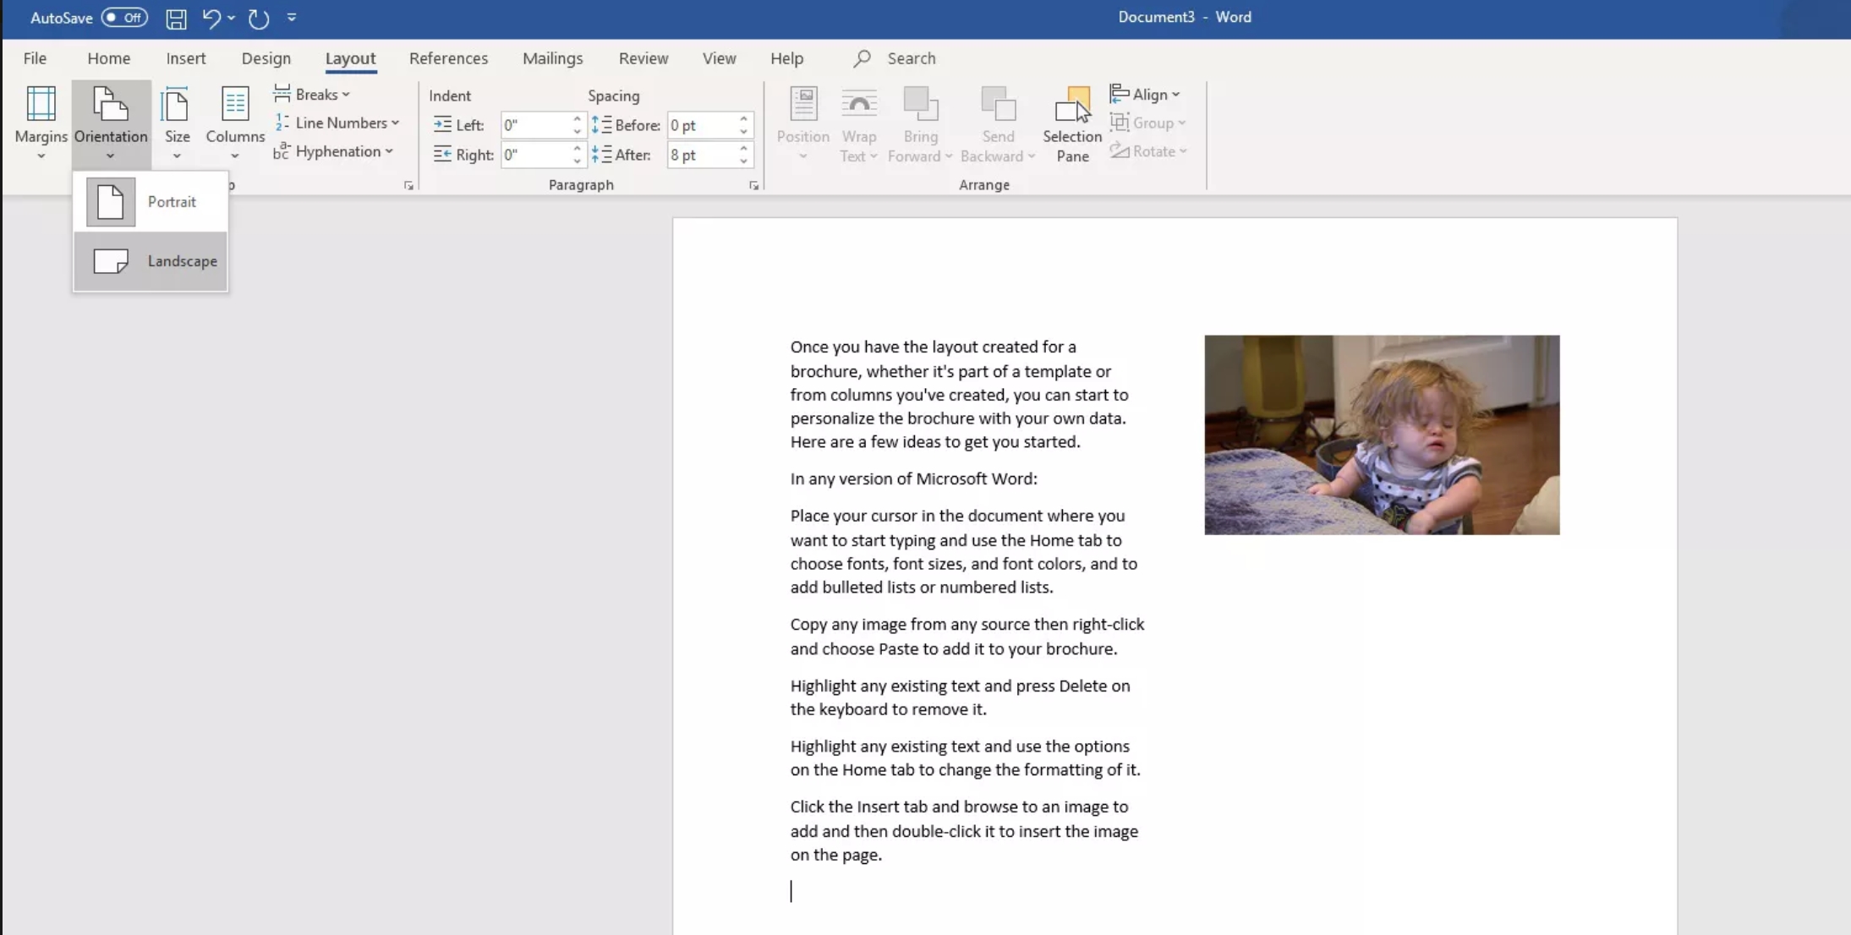Click the Orientation button
The height and width of the screenshot is (935, 1851).
[111, 123]
